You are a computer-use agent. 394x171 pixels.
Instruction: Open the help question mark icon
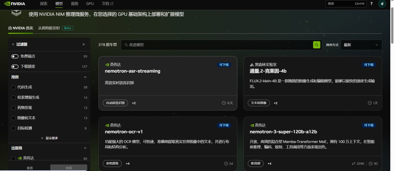[372, 4]
